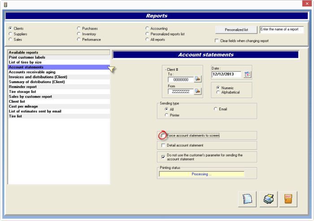Select Accounts receivable aging report
The image size is (314, 221).
(59, 72)
